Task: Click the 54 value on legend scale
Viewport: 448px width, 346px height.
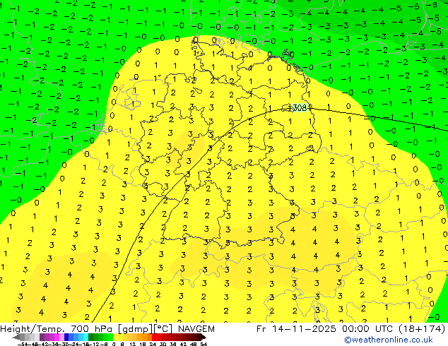Action: pos(204,344)
